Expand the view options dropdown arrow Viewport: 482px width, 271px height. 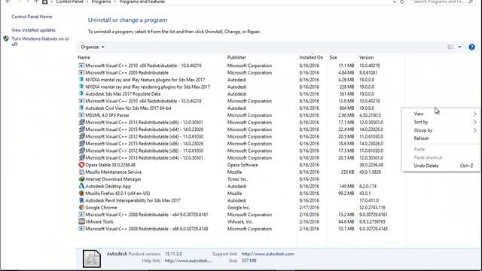(x=459, y=47)
